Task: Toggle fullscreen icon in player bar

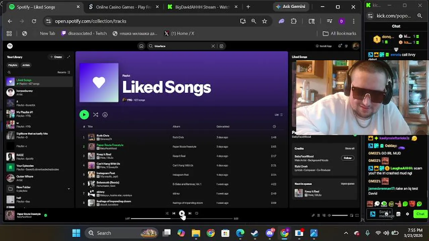Action: (357, 216)
